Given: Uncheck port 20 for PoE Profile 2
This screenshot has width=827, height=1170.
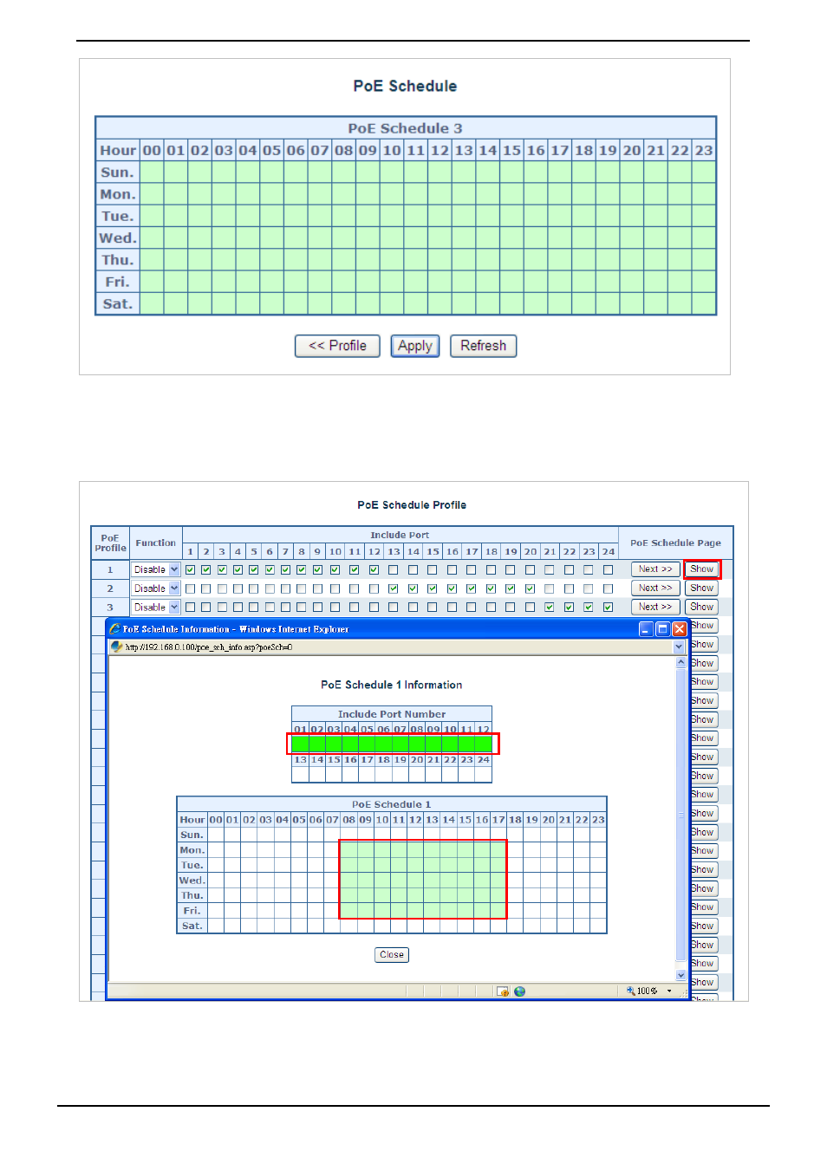Looking at the screenshot, I should 531,588.
